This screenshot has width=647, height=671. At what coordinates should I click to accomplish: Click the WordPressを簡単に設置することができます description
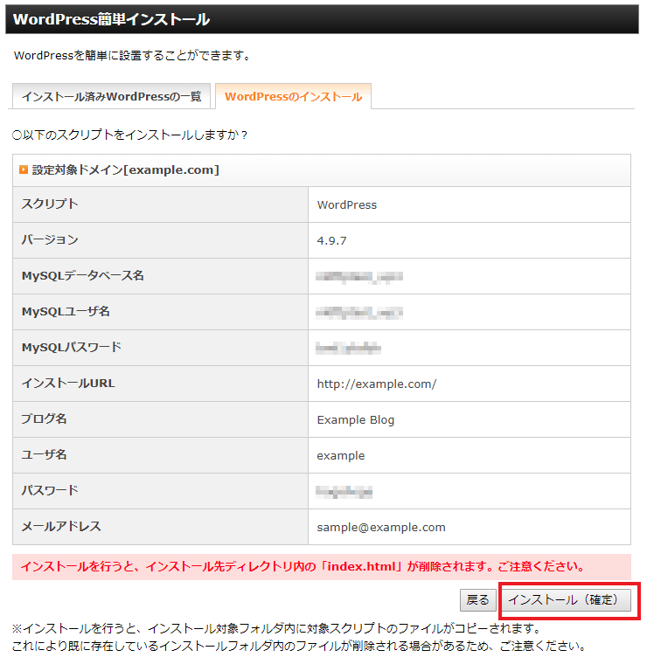click(x=132, y=56)
